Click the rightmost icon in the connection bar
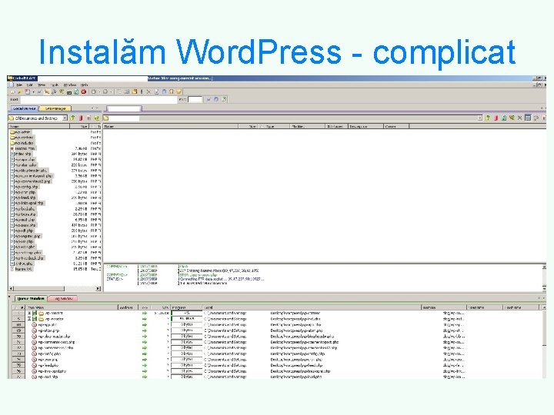The height and width of the screenshot is (415, 554). tap(224, 99)
